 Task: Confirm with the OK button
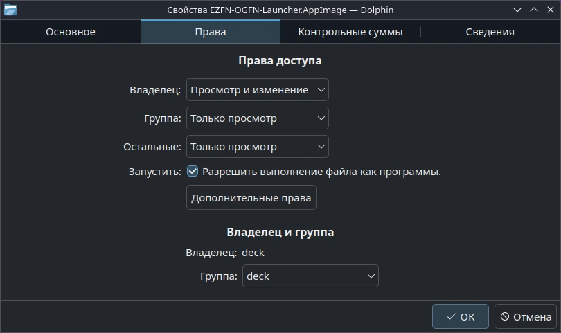pyautogui.click(x=461, y=316)
